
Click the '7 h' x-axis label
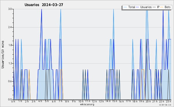[x=60, y=101]
